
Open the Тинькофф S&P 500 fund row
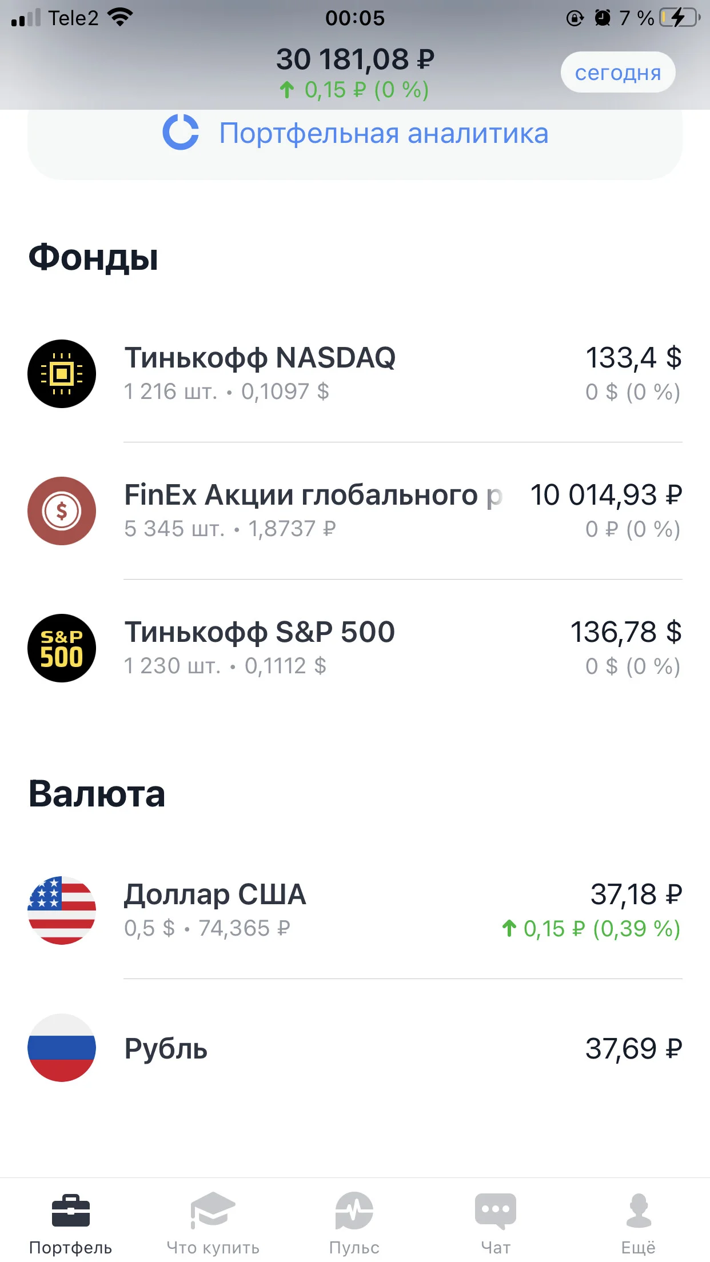coord(355,648)
